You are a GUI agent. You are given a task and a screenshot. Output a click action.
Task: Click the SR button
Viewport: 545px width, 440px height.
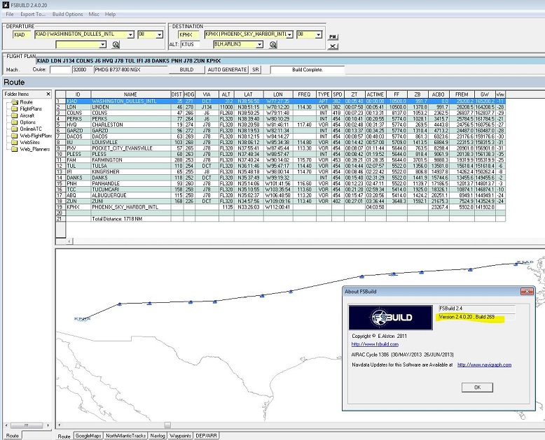click(x=256, y=70)
